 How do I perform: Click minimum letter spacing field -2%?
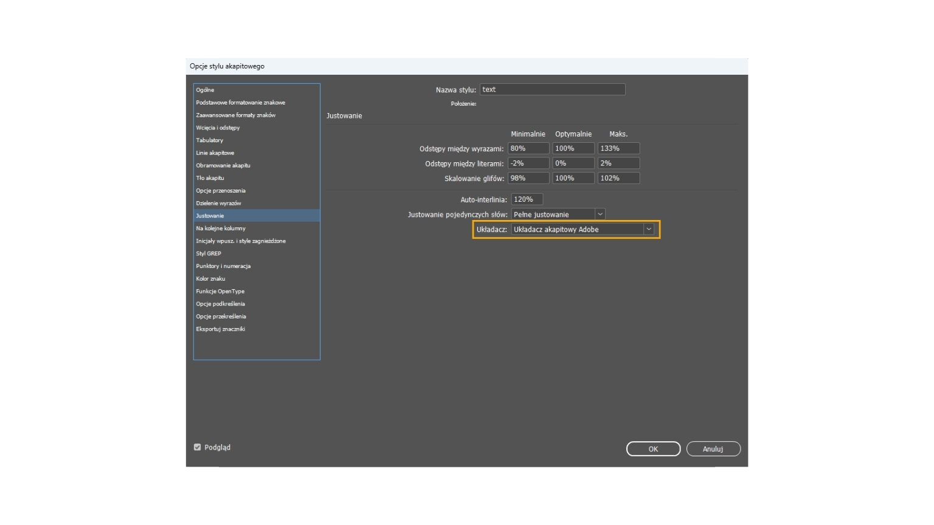tap(528, 163)
